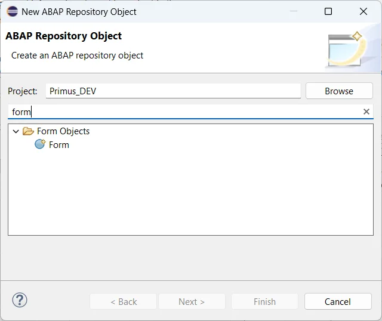Select the Form Objects folder icon
The height and width of the screenshot is (321, 382).
[x=28, y=131]
